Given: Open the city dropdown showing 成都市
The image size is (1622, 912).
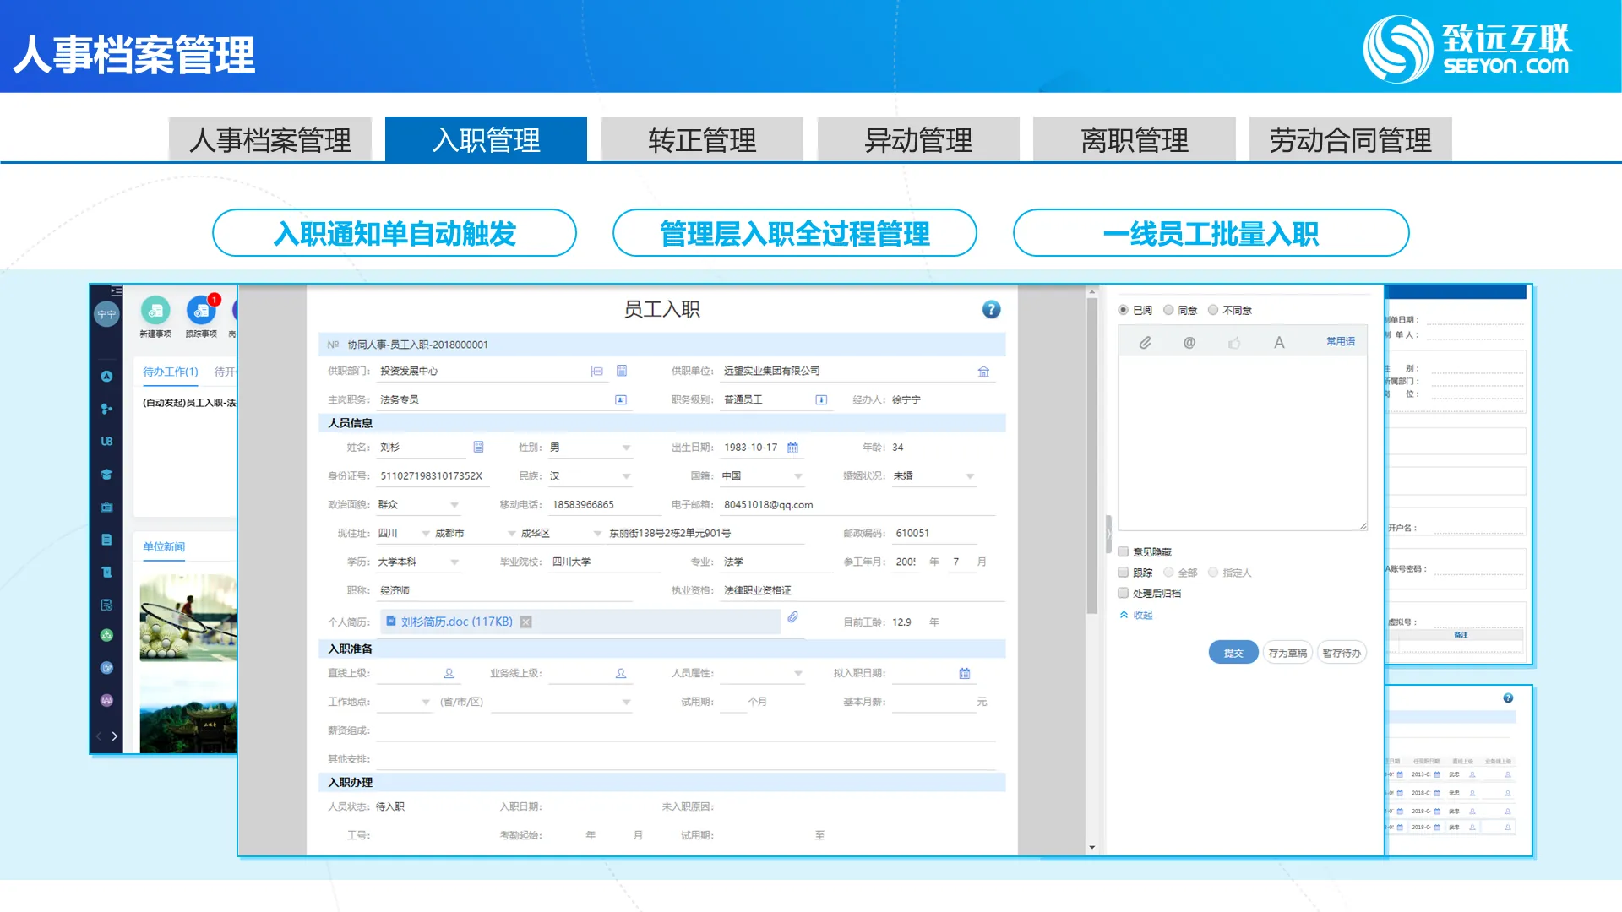Looking at the screenshot, I should click(x=475, y=534).
